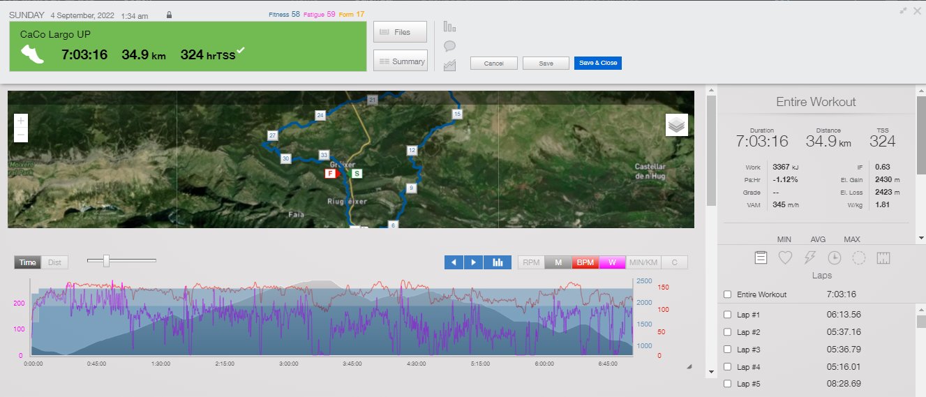Viewport: 926px width, 397px height.
Task: Click the 7:03:16 duration in green header
Action: (x=84, y=54)
